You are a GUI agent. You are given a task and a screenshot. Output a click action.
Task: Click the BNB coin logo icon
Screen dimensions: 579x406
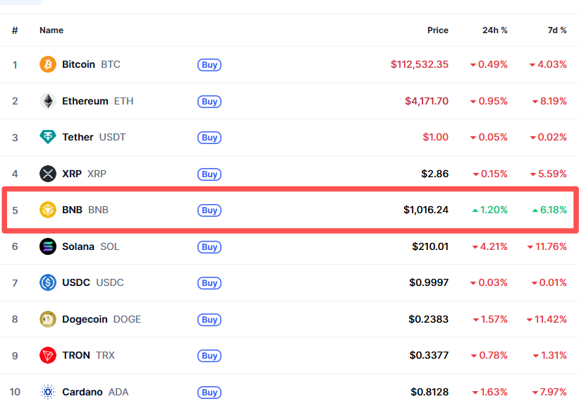(48, 210)
